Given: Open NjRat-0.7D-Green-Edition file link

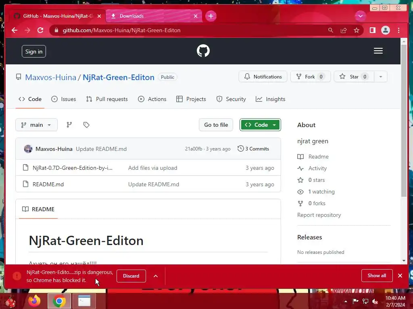Looking at the screenshot, I should pyautogui.click(x=73, y=168).
